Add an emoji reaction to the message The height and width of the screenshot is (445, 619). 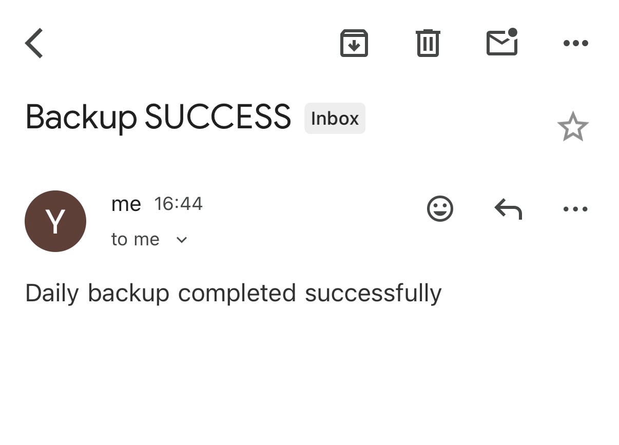[x=440, y=208]
